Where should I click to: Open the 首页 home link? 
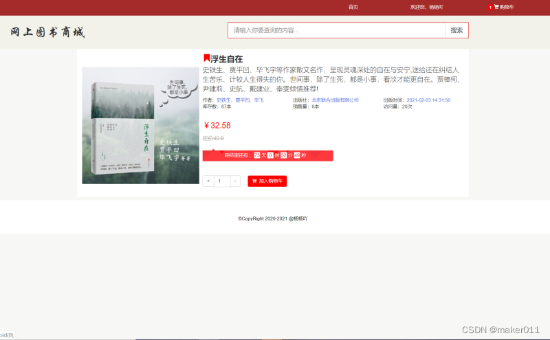353,7
